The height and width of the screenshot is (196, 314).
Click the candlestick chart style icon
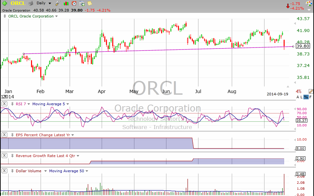66,3
